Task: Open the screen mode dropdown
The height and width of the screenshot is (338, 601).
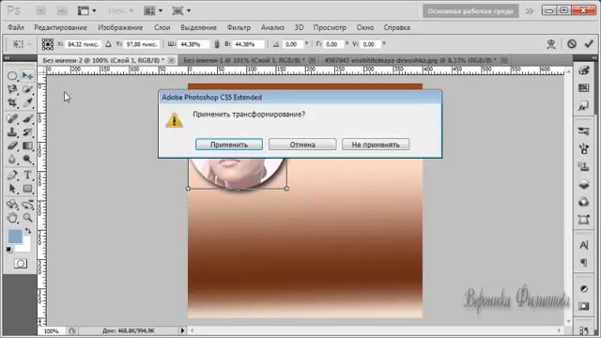Action: point(181,10)
